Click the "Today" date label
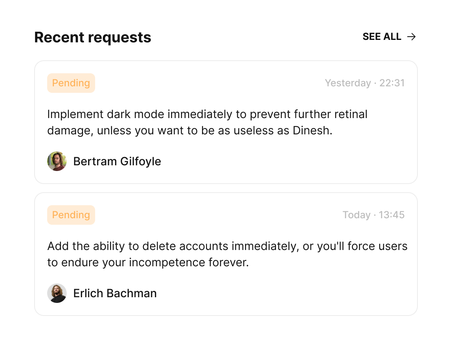Viewport: 452px width, 342px height. coord(356,215)
